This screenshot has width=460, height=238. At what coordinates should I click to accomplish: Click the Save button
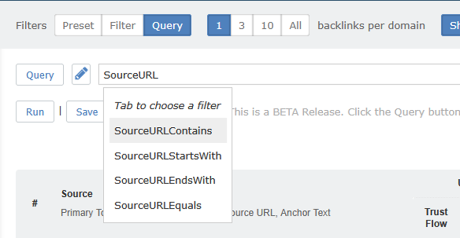[x=87, y=112]
